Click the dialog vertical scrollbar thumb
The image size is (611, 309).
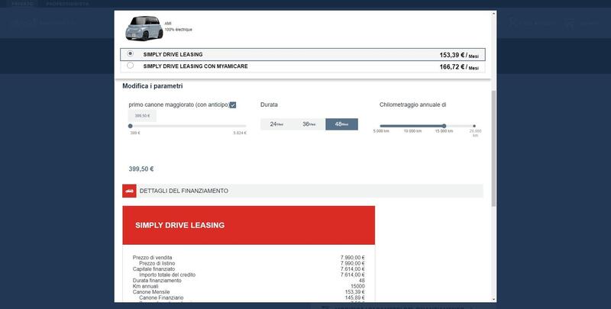coord(493,148)
